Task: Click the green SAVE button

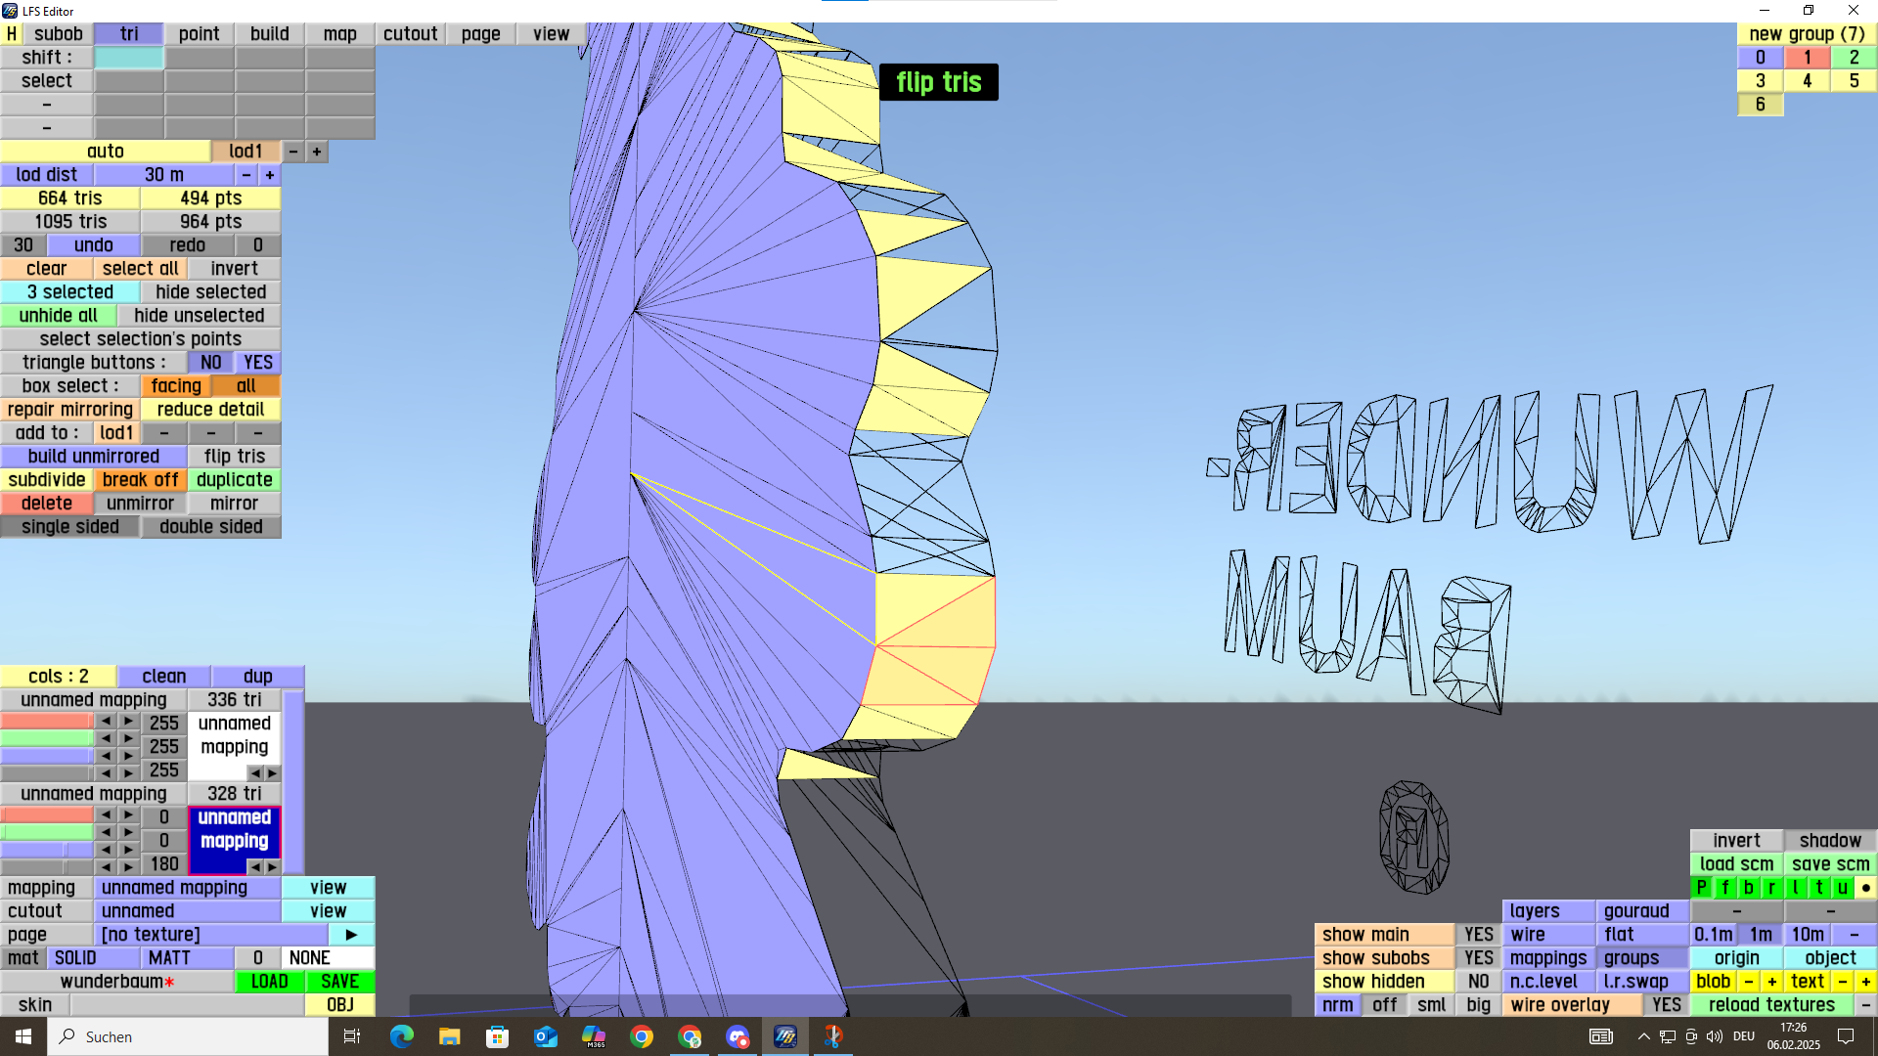Action: [x=339, y=982]
